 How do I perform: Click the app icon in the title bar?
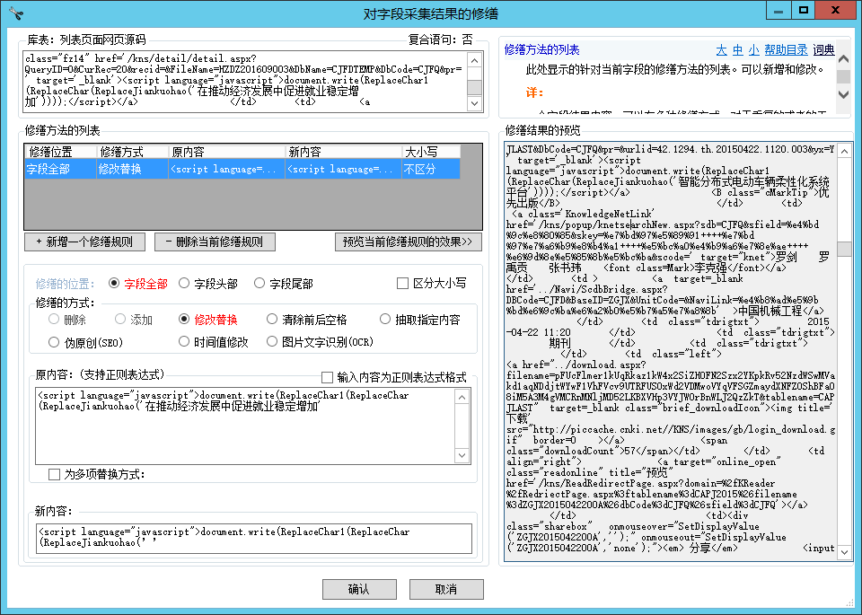(x=16, y=13)
